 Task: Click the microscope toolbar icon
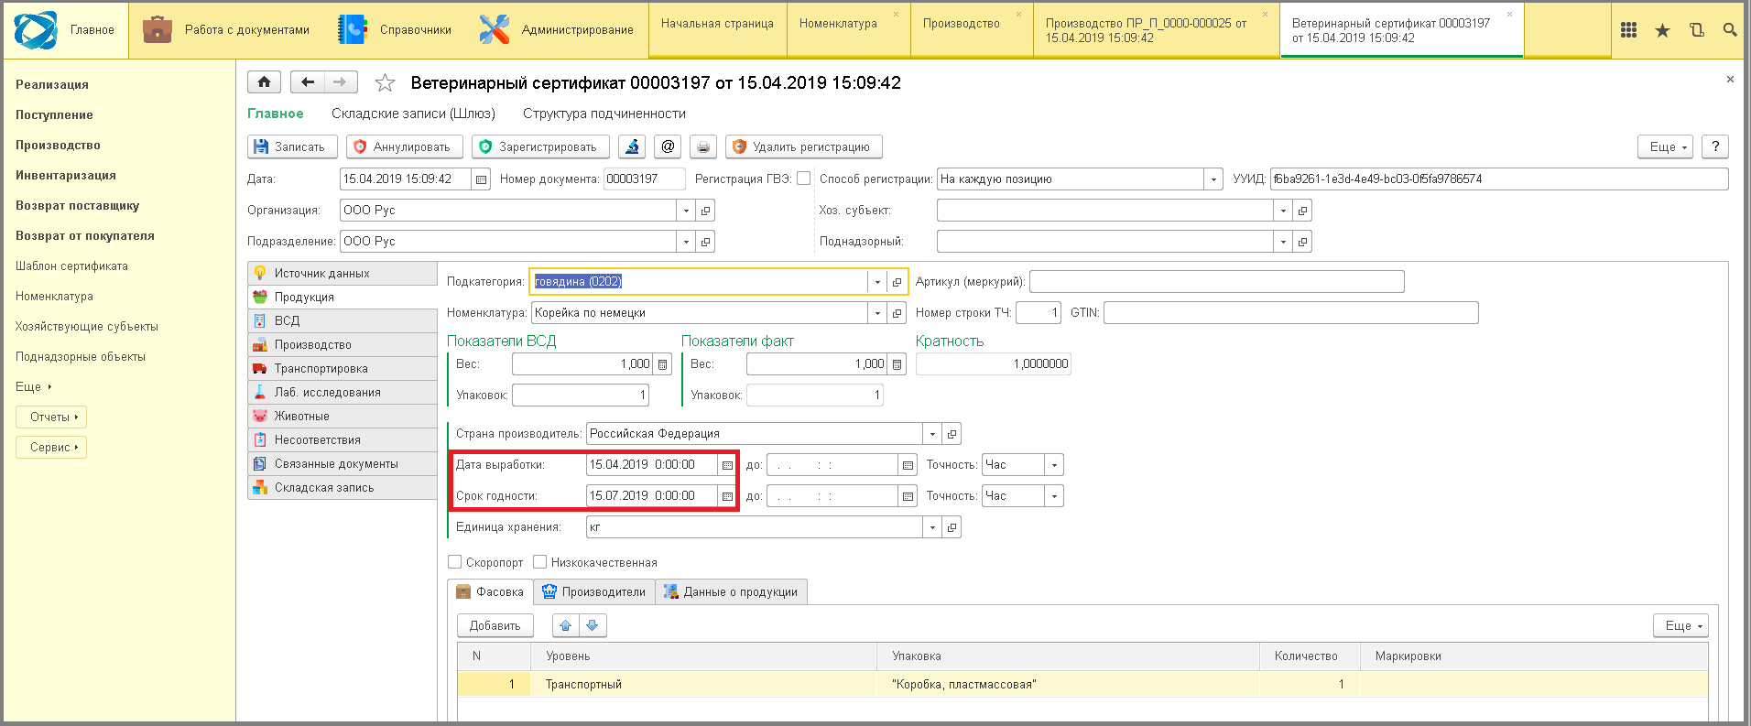pyautogui.click(x=632, y=146)
